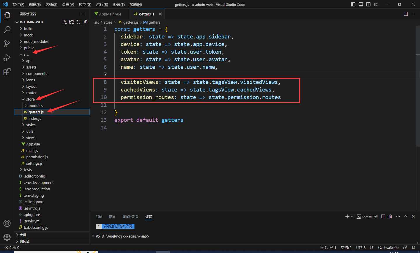Open the 编辑(E) menu
420x253 pixels.
pos(35,4)
